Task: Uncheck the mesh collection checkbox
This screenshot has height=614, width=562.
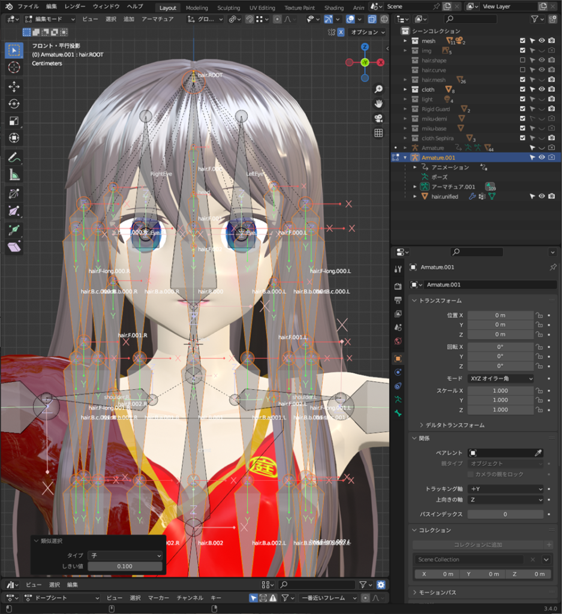Action: click(x=522, y=41)
